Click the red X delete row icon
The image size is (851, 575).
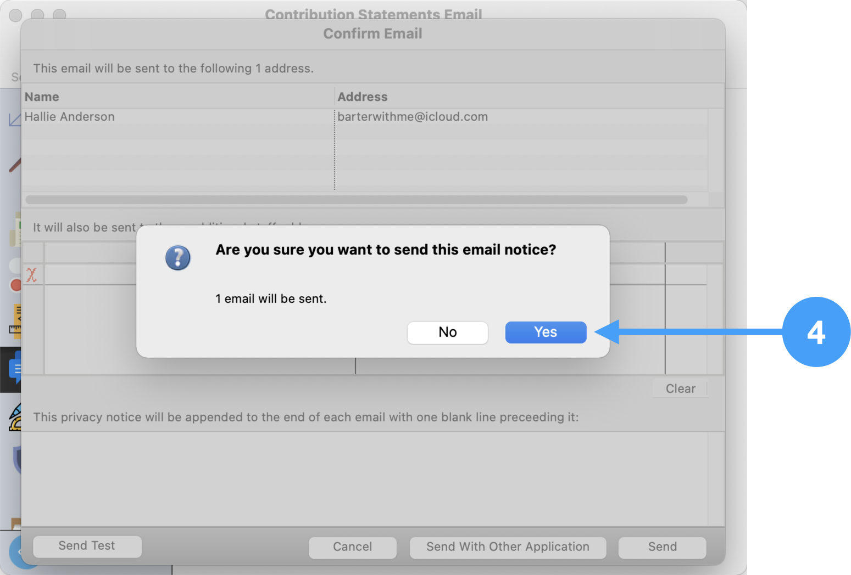pos(32,275)
